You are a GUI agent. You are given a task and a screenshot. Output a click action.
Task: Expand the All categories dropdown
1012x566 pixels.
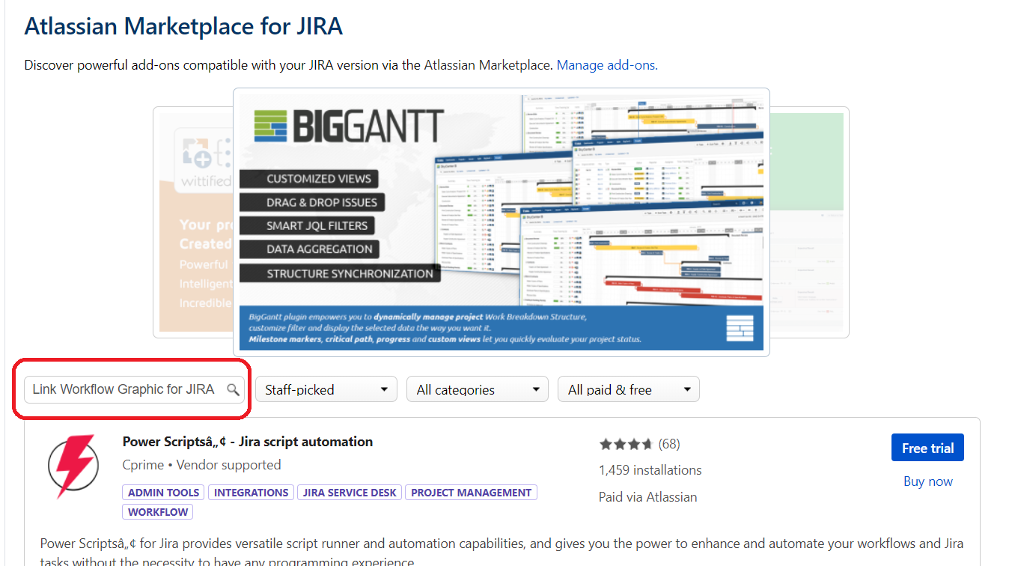pyautogui.click(x=477, y=389)
